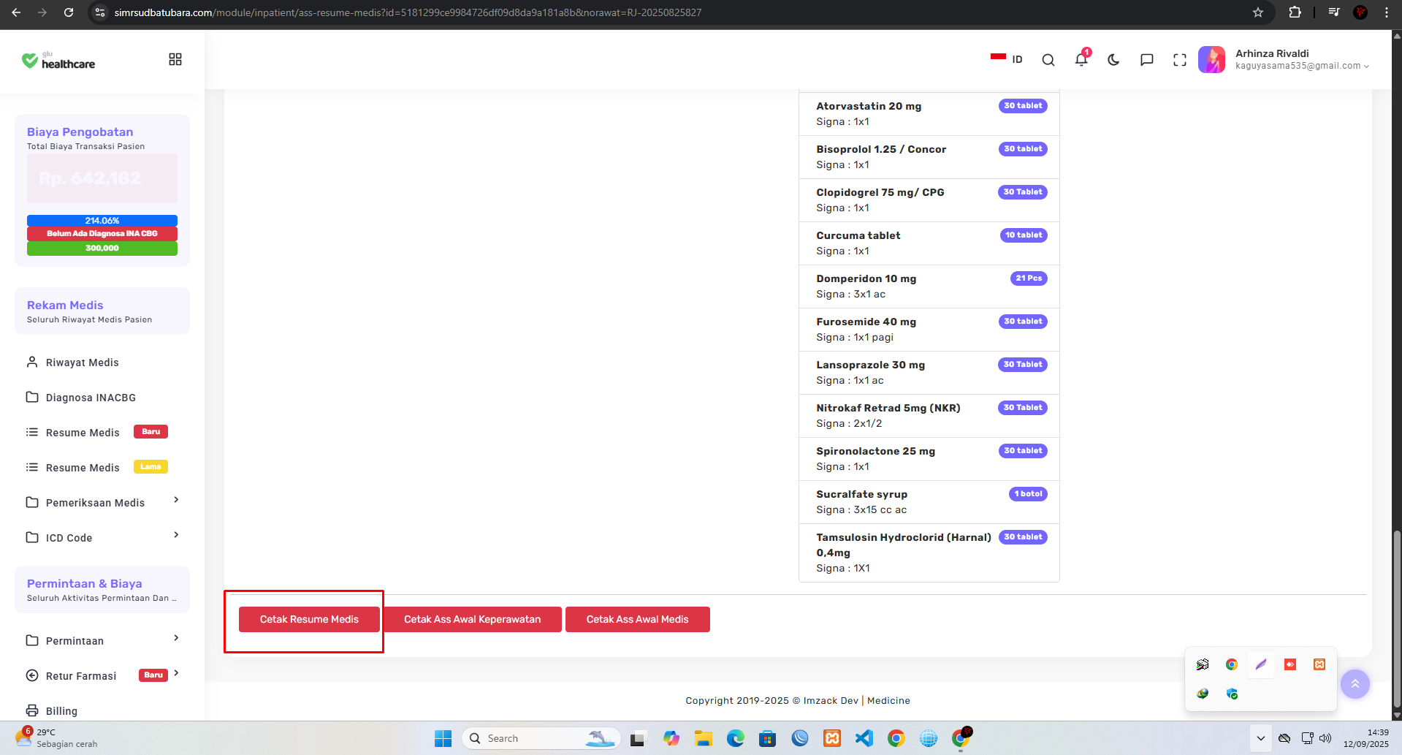Open Visual Studio Code from the taskbar
The height and width of the screenshot is (755, 1402).
point(864,738)
